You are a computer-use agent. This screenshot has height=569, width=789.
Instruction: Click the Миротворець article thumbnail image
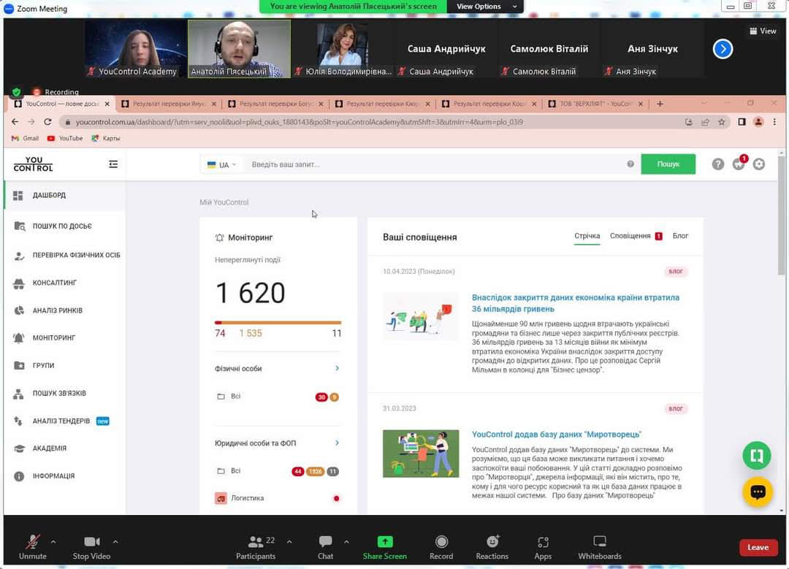(421, 454)
